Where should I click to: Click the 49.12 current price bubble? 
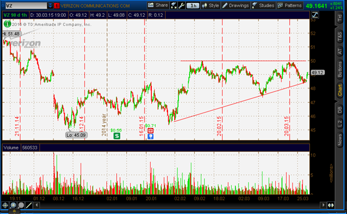tap(318, 72)
